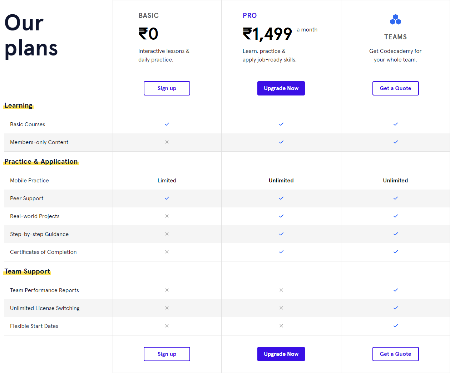
Task: Click the Real-world Projects checkmark in Pro column
Action: [281, 216]
